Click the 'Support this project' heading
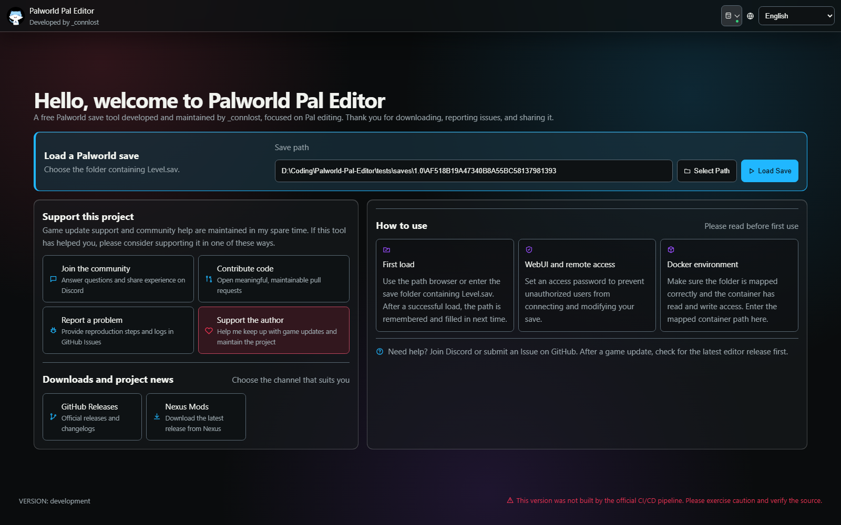The height and width of the screenshot is (525, 841). (x=88, y=217)
